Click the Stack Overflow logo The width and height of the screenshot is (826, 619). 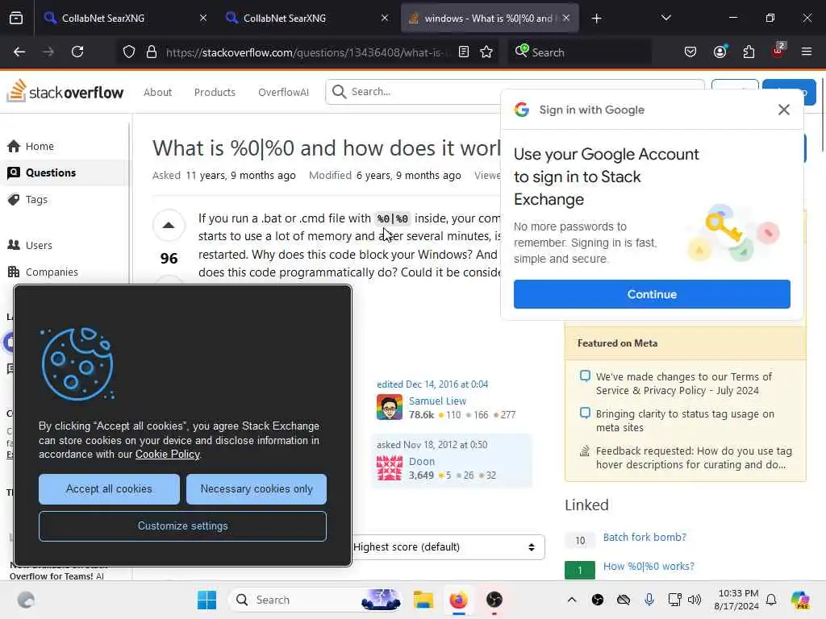pyautogui.click(x=65, y=91)
